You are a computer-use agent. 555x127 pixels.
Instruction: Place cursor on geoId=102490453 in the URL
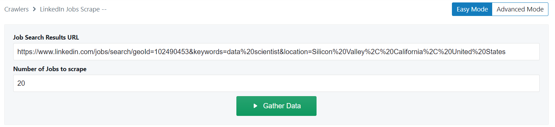pos(161,52)
